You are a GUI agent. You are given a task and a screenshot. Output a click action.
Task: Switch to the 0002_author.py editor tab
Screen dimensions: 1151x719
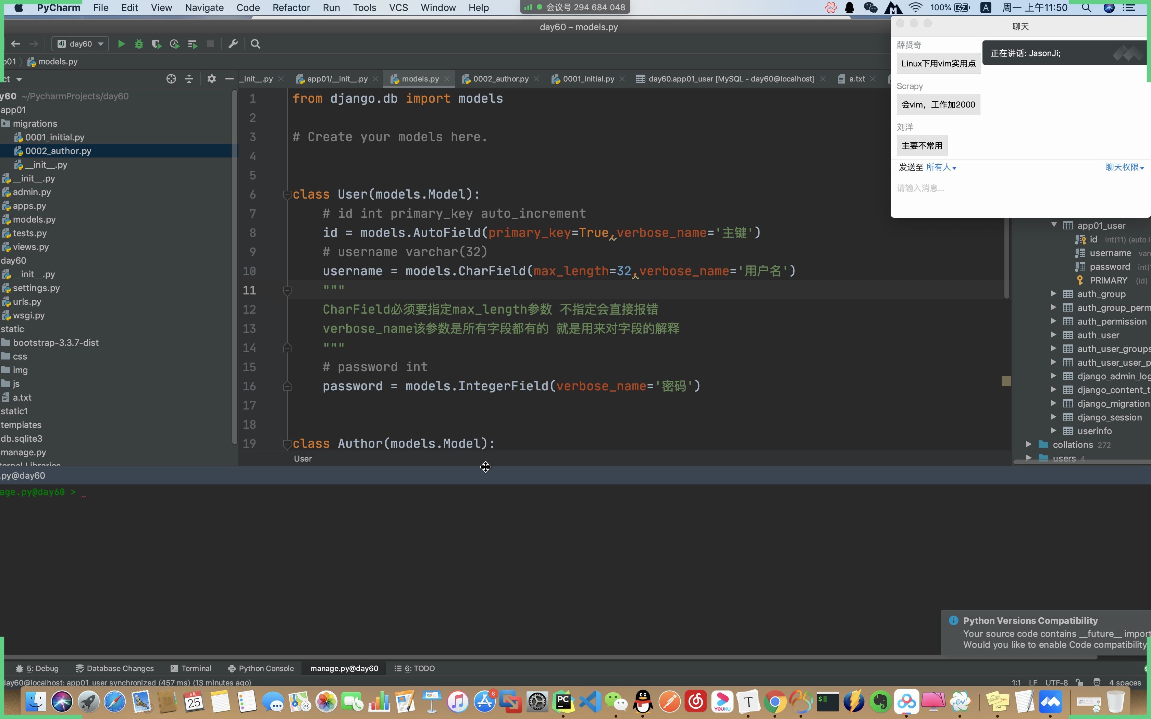[500, 79]
